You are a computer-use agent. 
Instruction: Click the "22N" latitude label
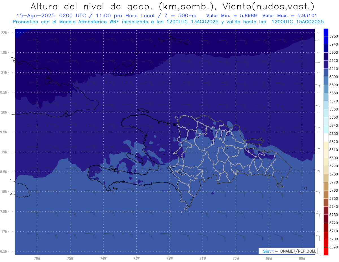coord(4,33)
